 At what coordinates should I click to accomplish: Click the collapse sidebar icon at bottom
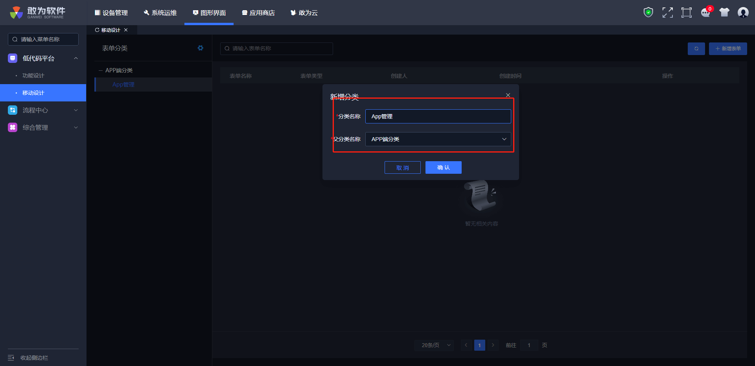(11, 358)
